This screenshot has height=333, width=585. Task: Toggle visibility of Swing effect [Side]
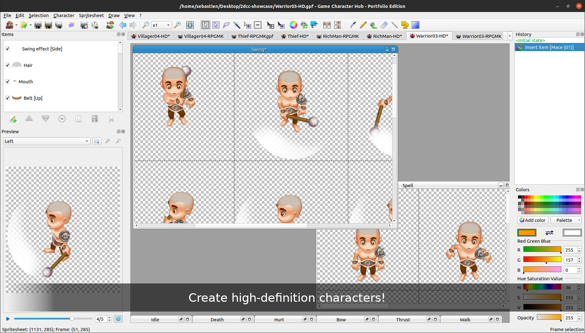8,49
